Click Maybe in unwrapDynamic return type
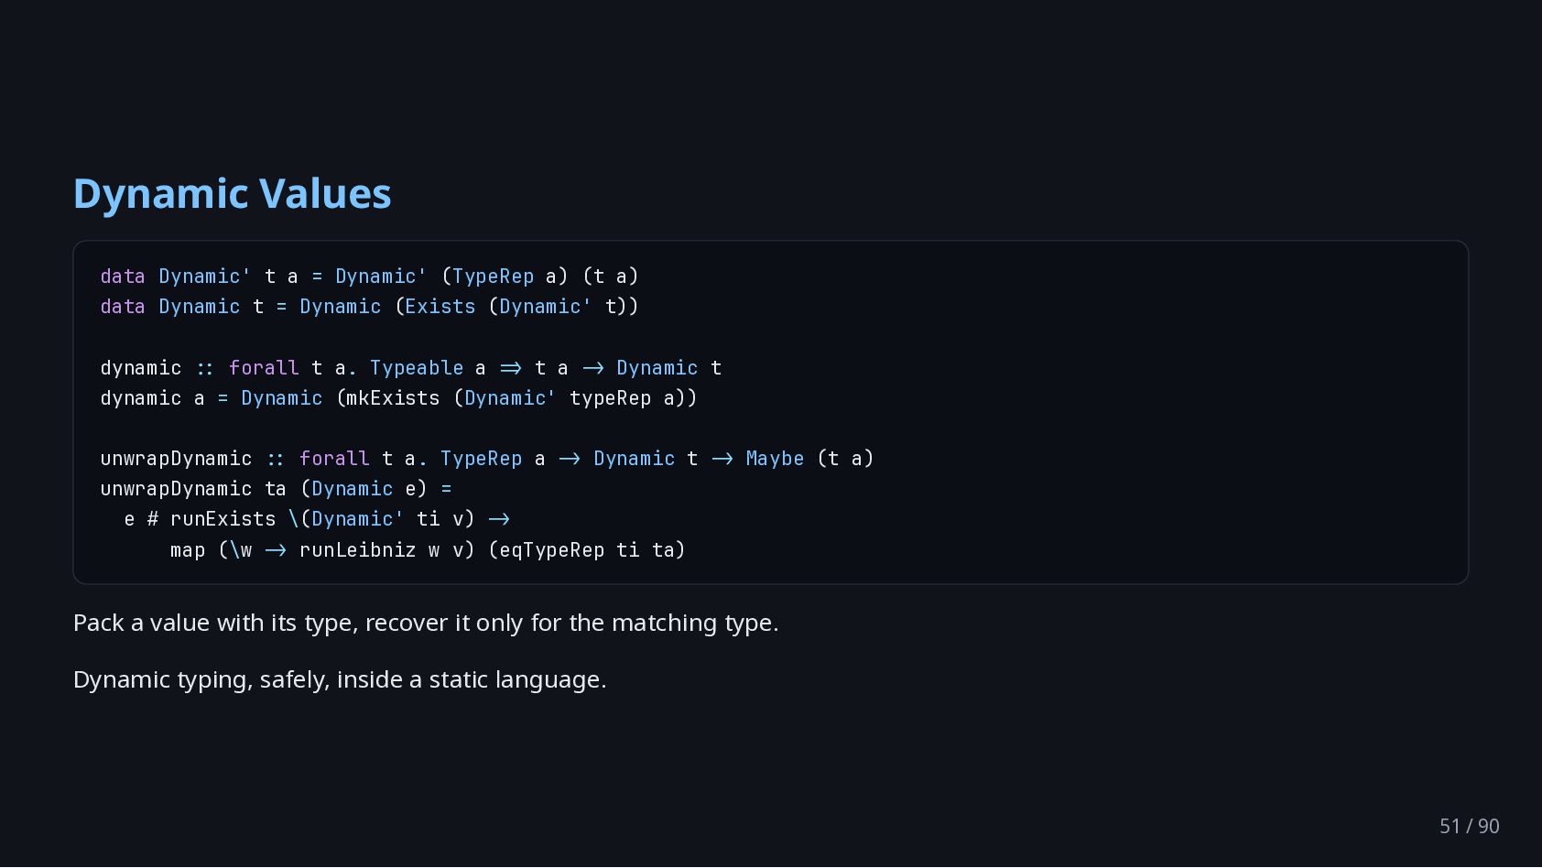The image size is (1542, 868). pos(775,459)
